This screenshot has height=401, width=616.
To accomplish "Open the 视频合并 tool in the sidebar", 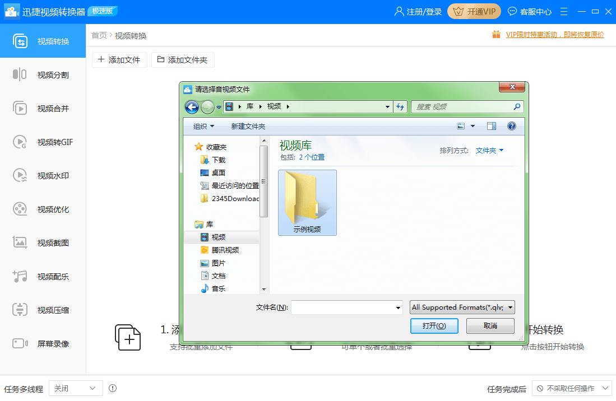I will [43, 108].
